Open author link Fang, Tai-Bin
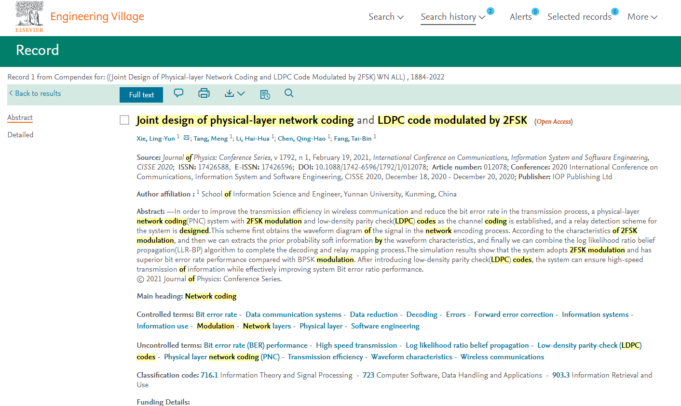Image resolution: width=681 pixels, height=406 pixels. coord(353,139)
